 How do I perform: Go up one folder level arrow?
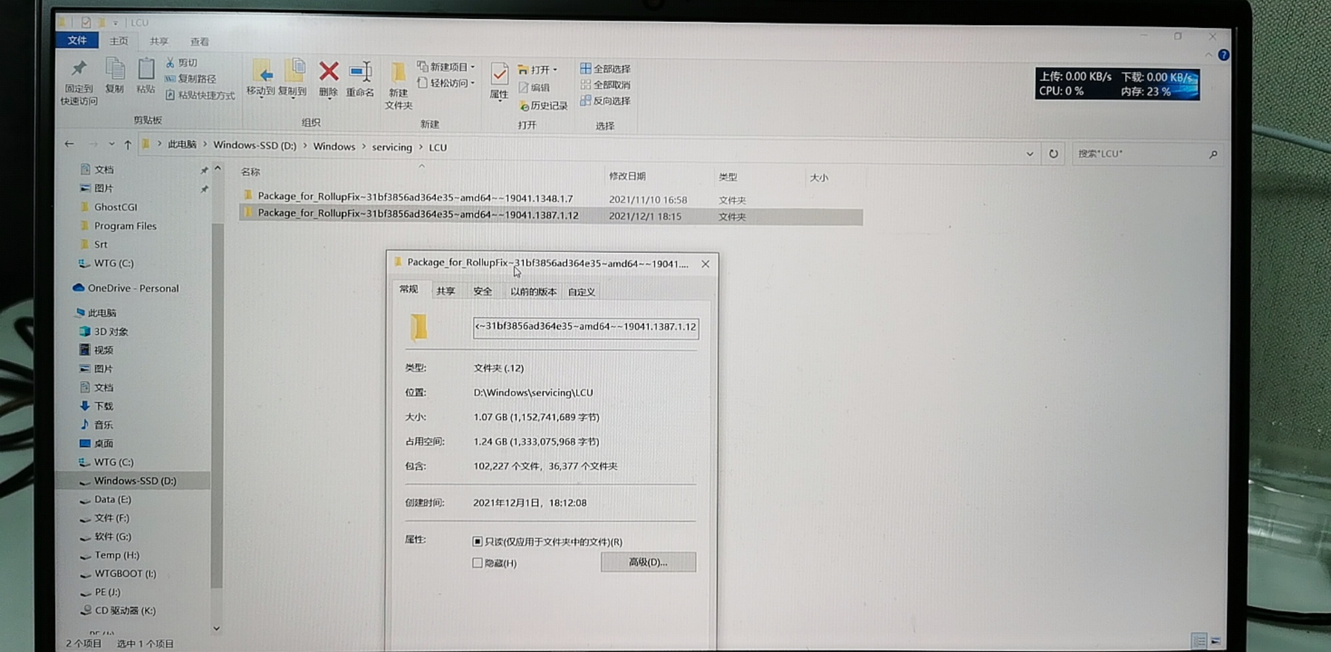tap(127, 144)
